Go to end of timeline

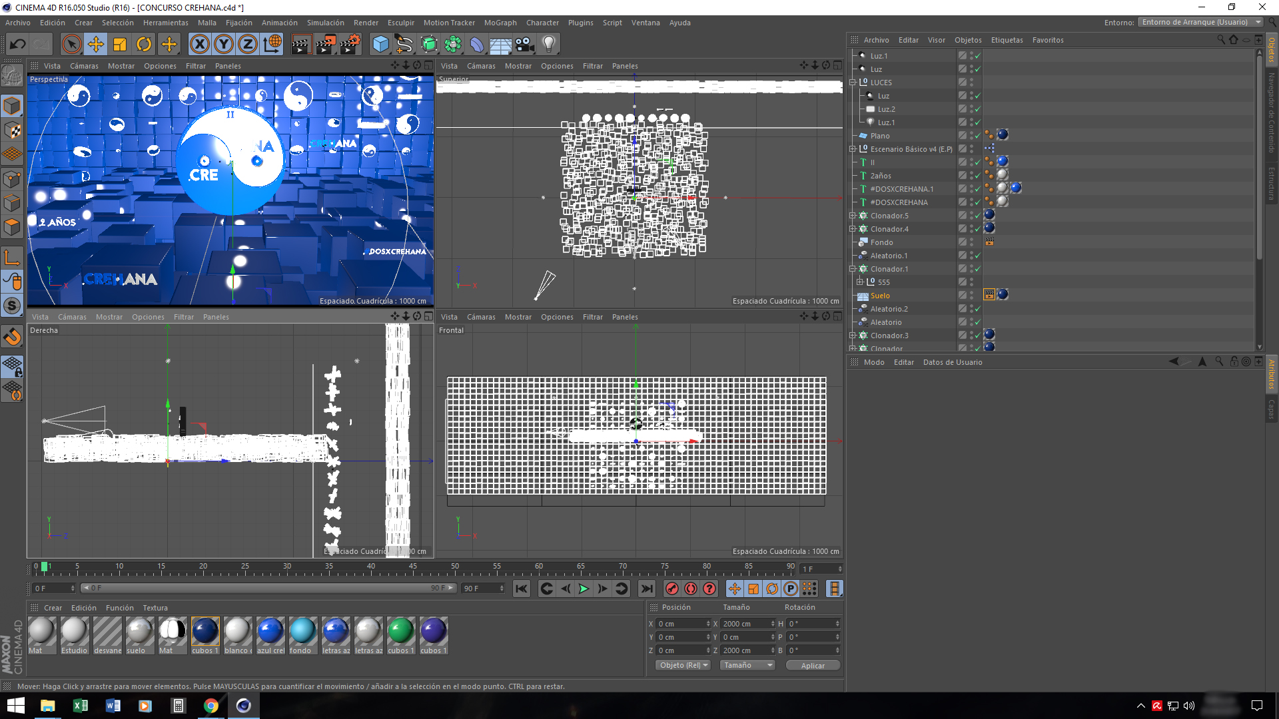(647, 589)
